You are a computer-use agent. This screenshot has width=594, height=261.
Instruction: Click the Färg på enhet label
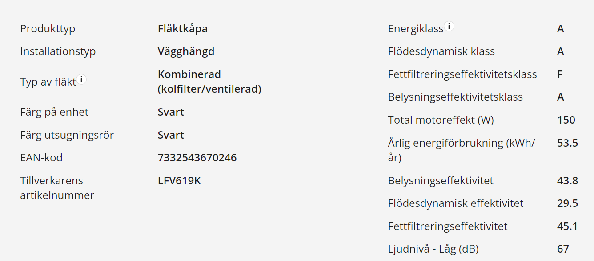pyautogui.click(x=54, y=112)
